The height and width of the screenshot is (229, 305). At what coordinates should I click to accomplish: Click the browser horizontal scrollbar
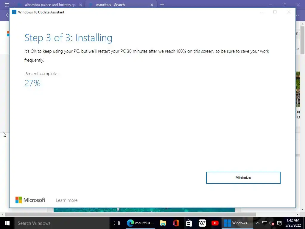tap(130, 214)
